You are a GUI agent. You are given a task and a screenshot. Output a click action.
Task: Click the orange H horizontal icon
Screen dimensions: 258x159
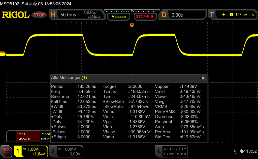coord(53,15)
